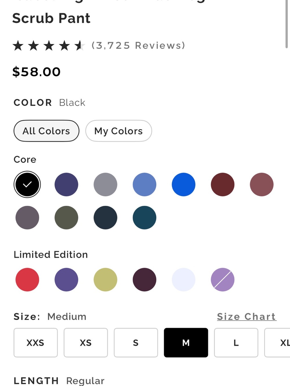Choose the navy purple Core color swatch
The width and height of the screenshot is (290, 386).
pyautogui.click(x=66, y=184)
